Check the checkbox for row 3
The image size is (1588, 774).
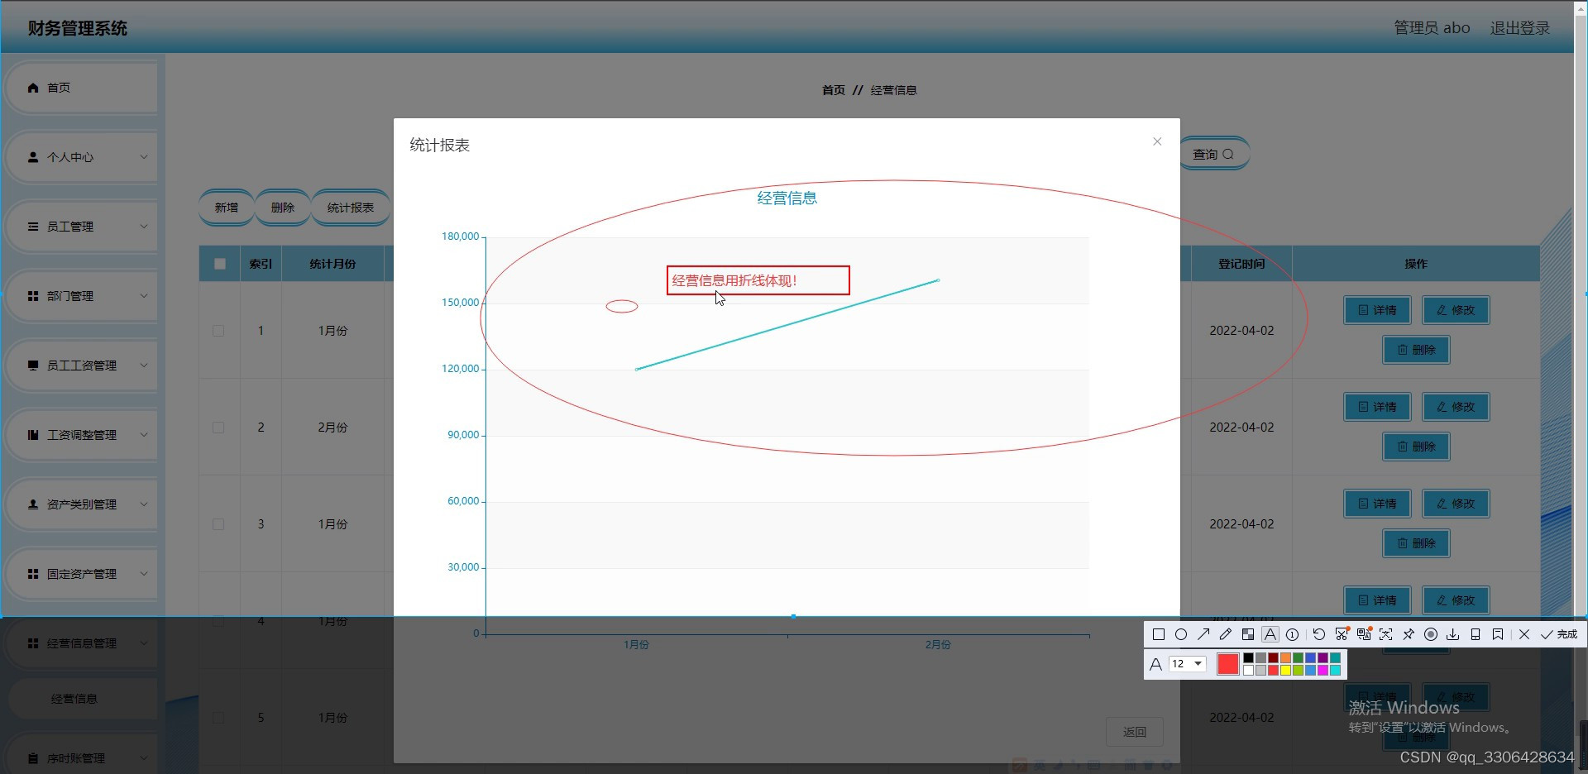[x=218, y=524]
